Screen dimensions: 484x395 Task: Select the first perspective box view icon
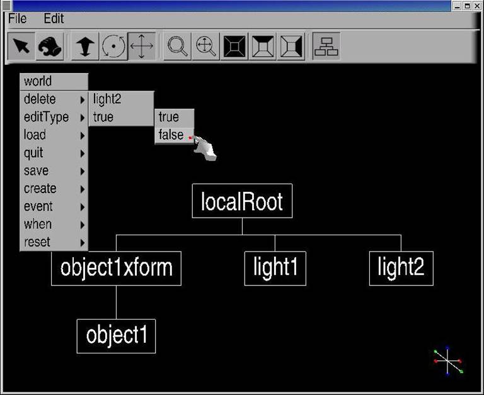(x=234, y=46)
